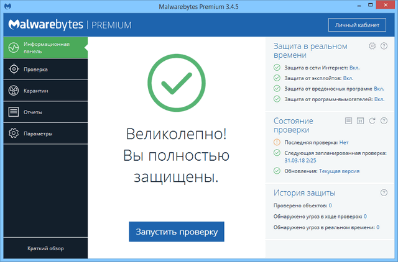Screen dimensions: 398x262
Task: Click the PREMIUM label in header
Action: [111, 25]
